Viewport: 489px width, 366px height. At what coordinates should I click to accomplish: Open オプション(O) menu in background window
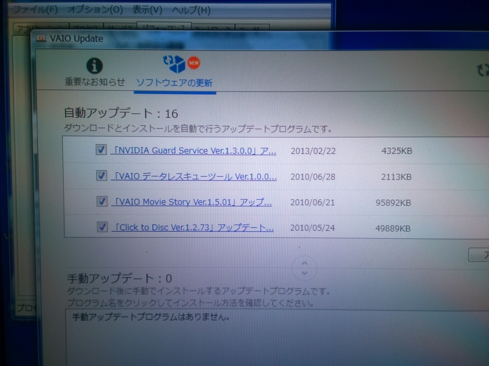pos(95,9)
